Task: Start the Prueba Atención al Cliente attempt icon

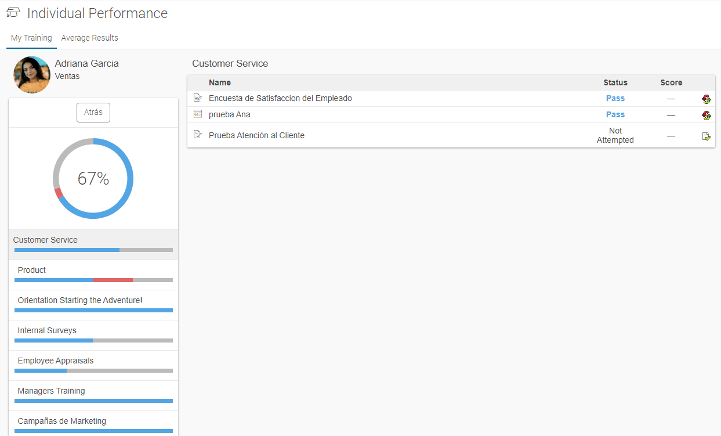Action: point(706,136)
